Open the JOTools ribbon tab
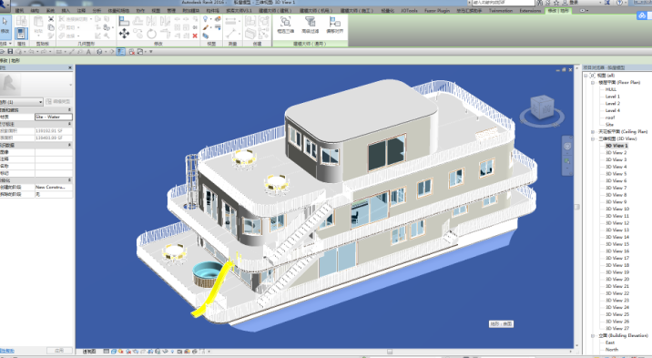This screenshot has height=358, width=652. coord(409,10)
